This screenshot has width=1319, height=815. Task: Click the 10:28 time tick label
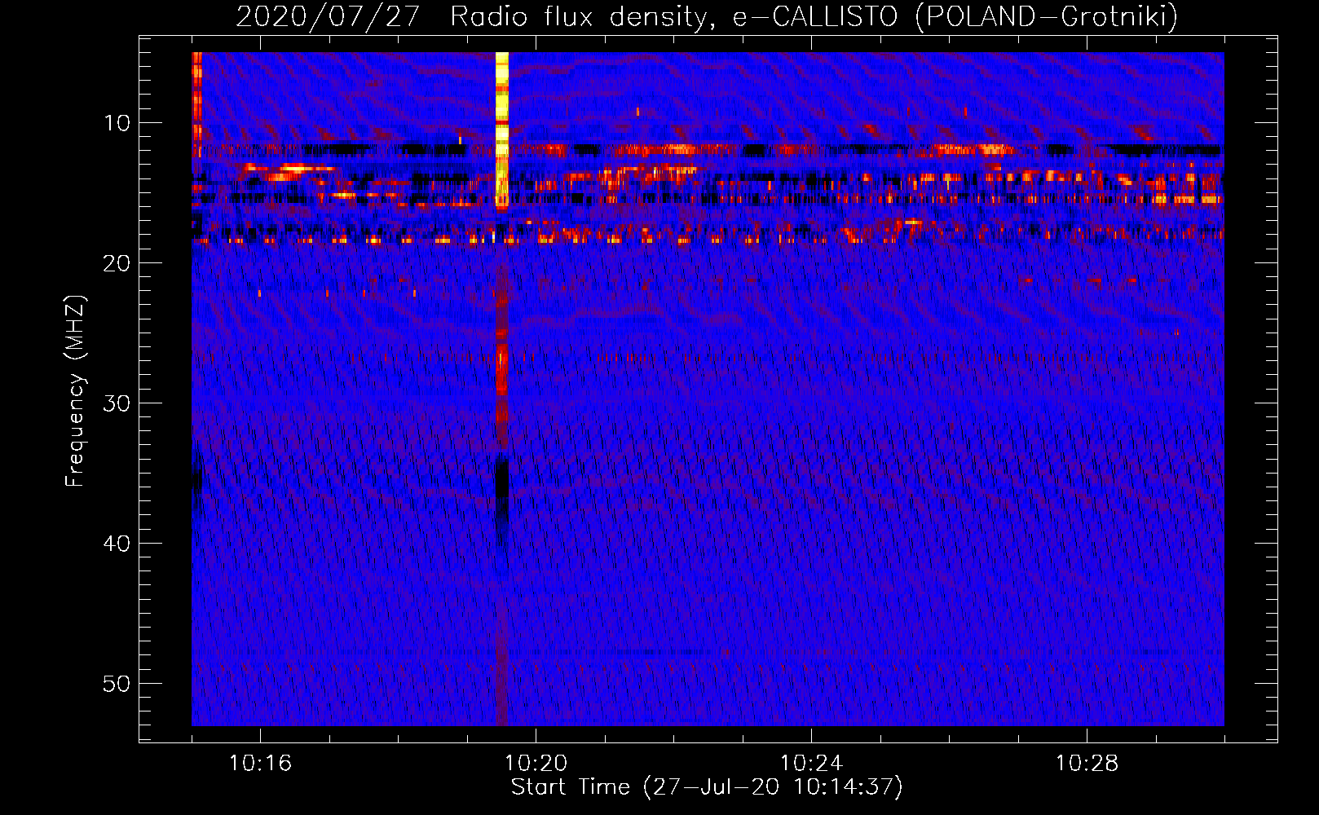click(x=1087, y=763)
